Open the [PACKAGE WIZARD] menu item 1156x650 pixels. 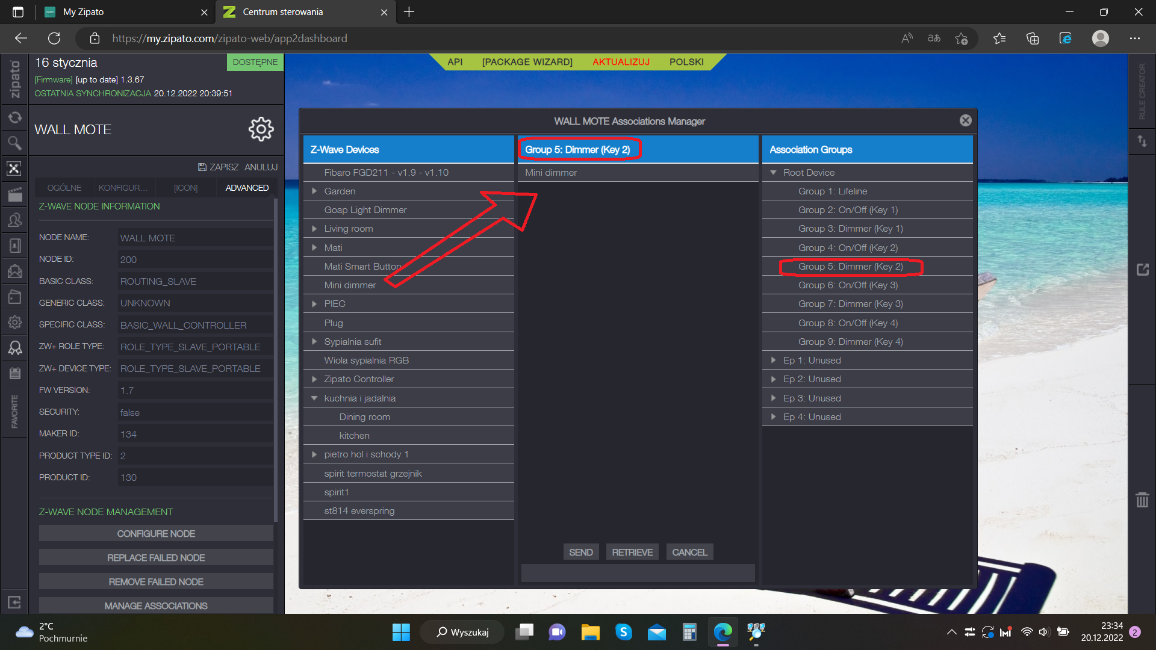527,62
